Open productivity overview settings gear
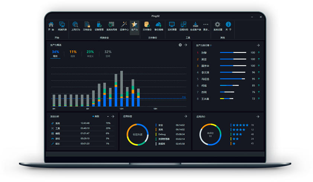This screenshot has width=313, height=182. pos(180,45)
